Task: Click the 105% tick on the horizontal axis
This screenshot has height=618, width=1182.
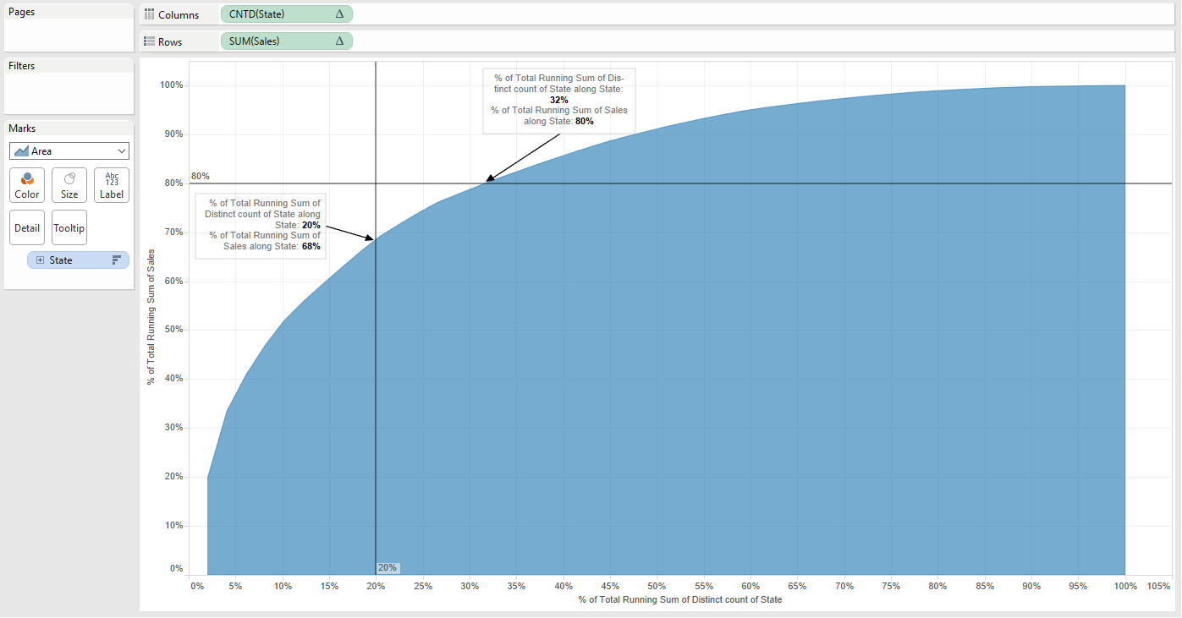Action: 1158,586
